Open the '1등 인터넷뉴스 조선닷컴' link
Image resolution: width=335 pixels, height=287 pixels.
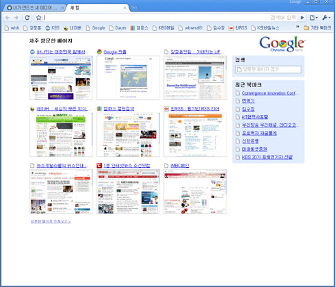[126, 166]
